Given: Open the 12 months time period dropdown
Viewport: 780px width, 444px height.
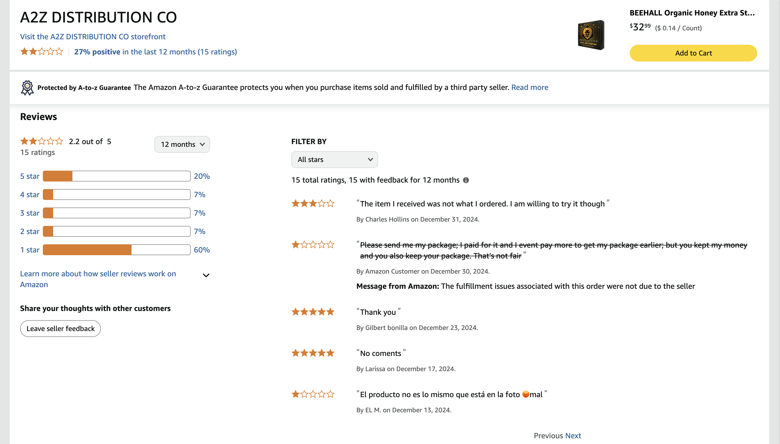Looking at the screenshot, I should (x=182, y=144).
